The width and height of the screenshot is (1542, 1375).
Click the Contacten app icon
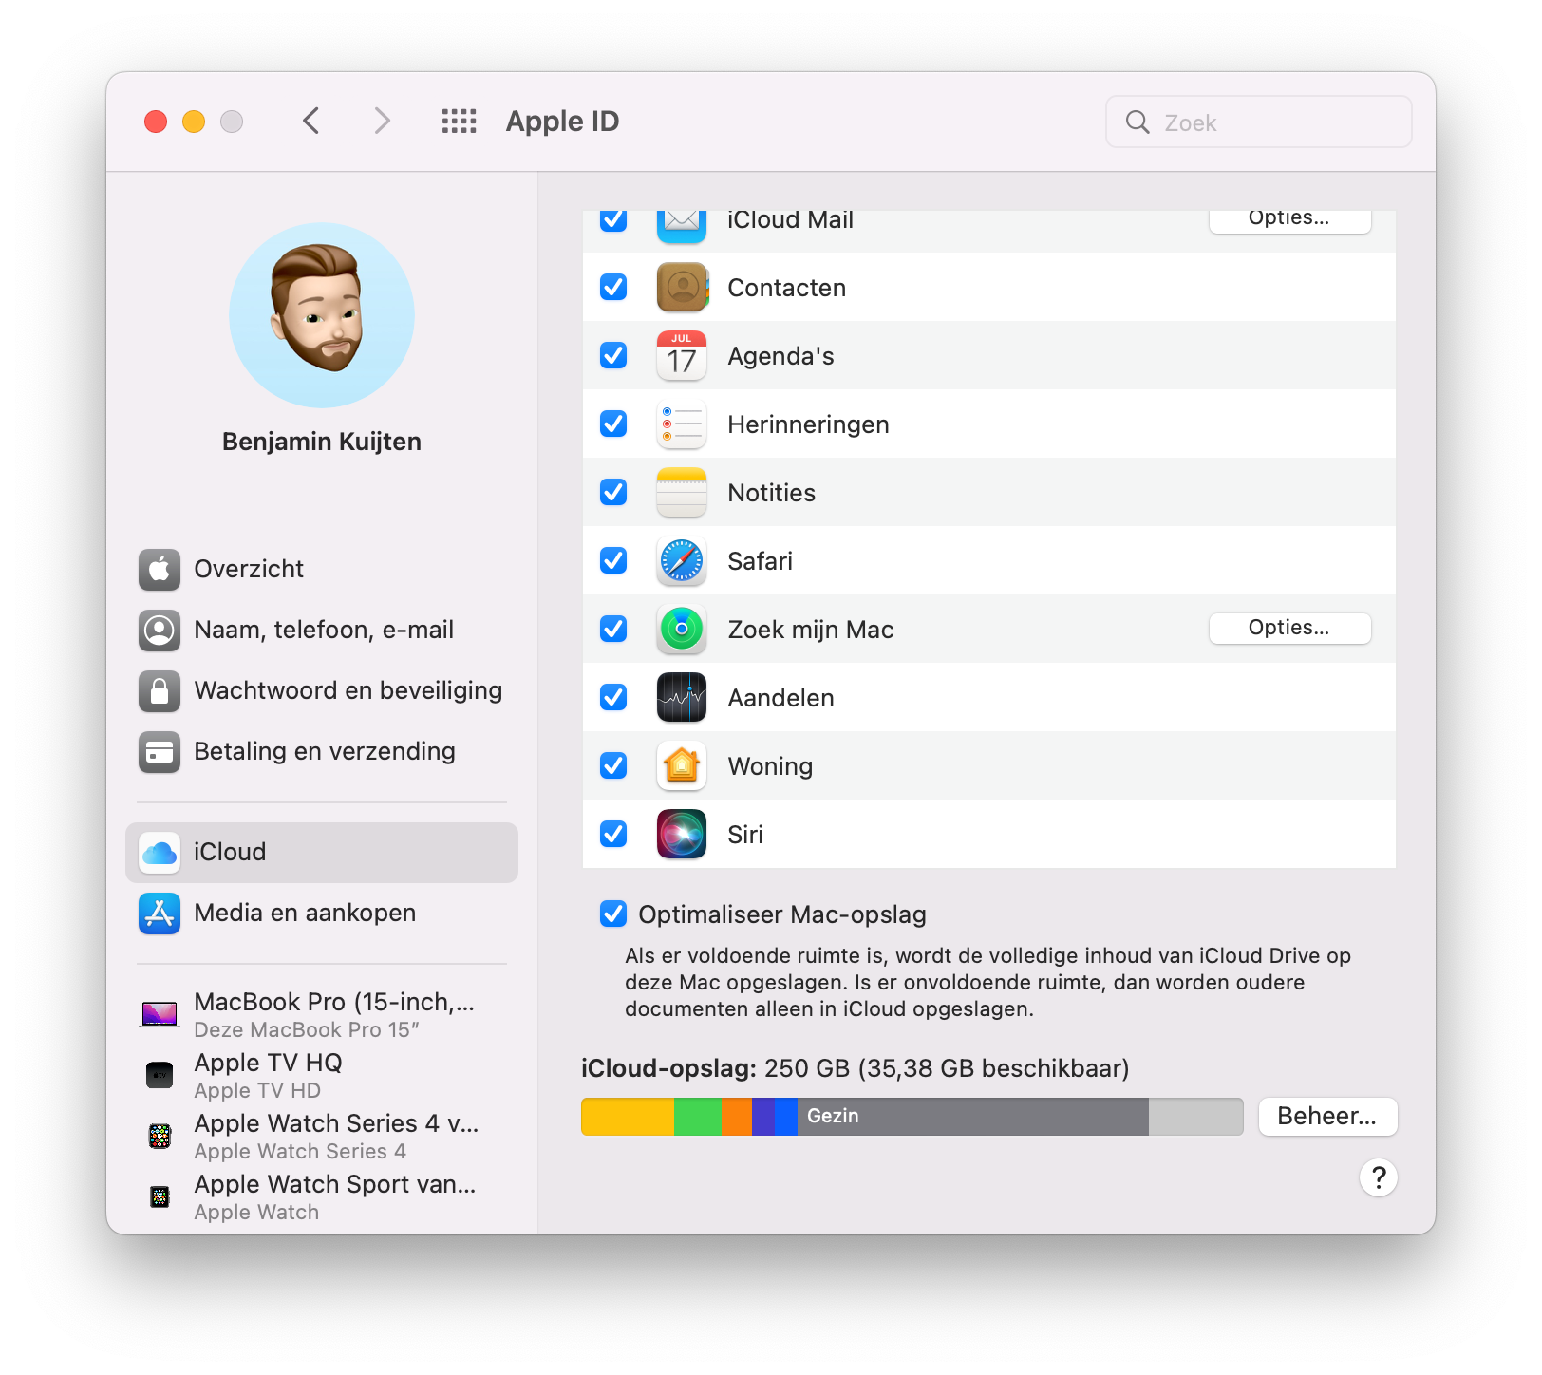click(682, 287)
